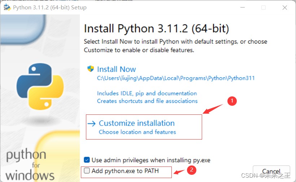Enable Add python.exe to PATH checkbox
296x182 pixels.
(87, 171)
